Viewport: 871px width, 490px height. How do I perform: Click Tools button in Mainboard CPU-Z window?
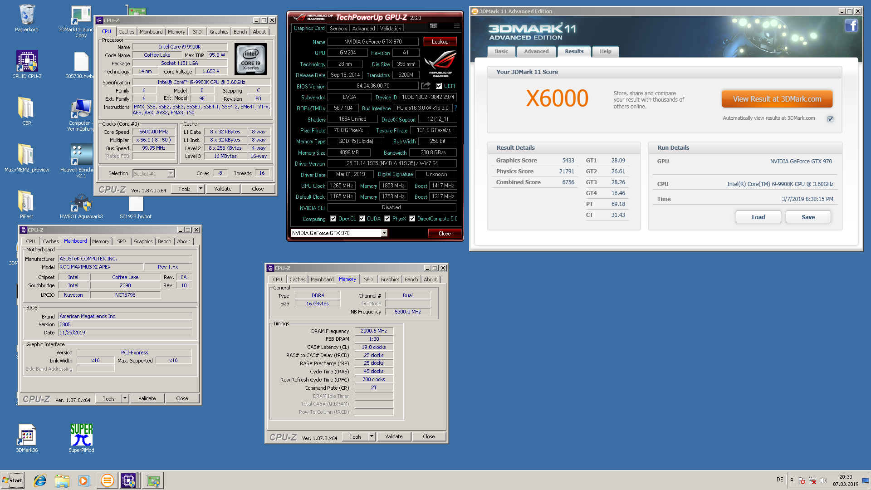coord(108,398)
